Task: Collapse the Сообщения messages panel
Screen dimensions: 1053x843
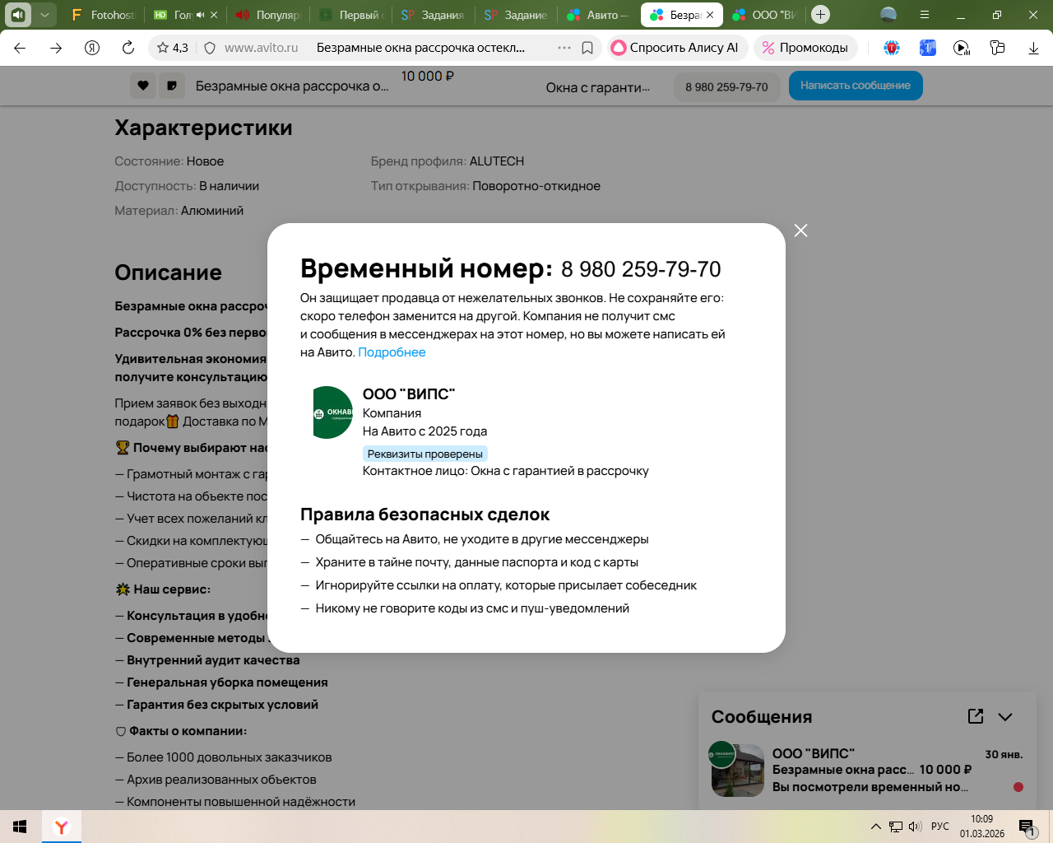Action: (x=1005, y=717)
